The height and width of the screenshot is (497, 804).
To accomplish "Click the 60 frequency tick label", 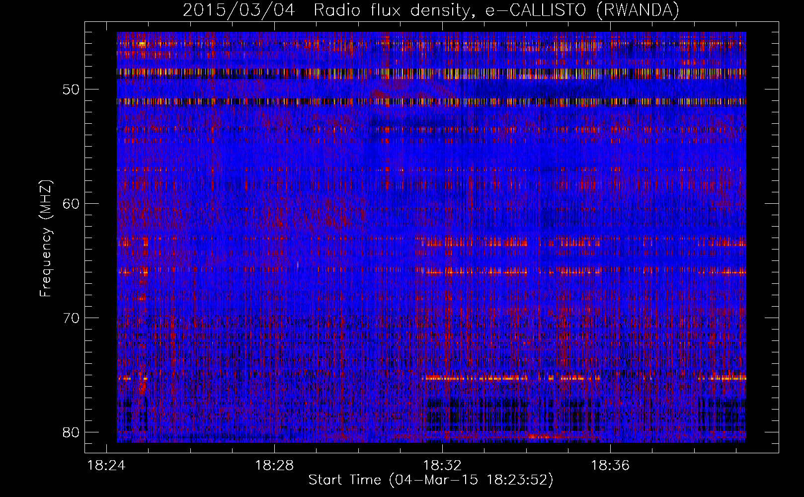I will pos(71,204).
